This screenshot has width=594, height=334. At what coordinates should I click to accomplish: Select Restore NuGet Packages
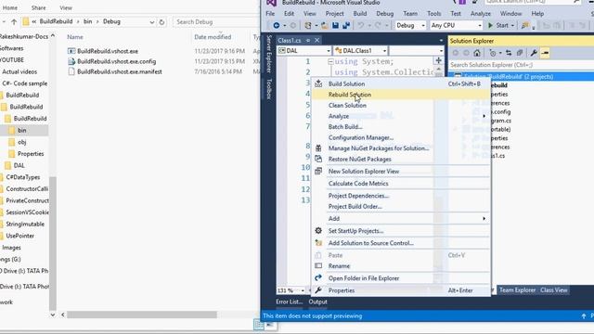point(401,159)
